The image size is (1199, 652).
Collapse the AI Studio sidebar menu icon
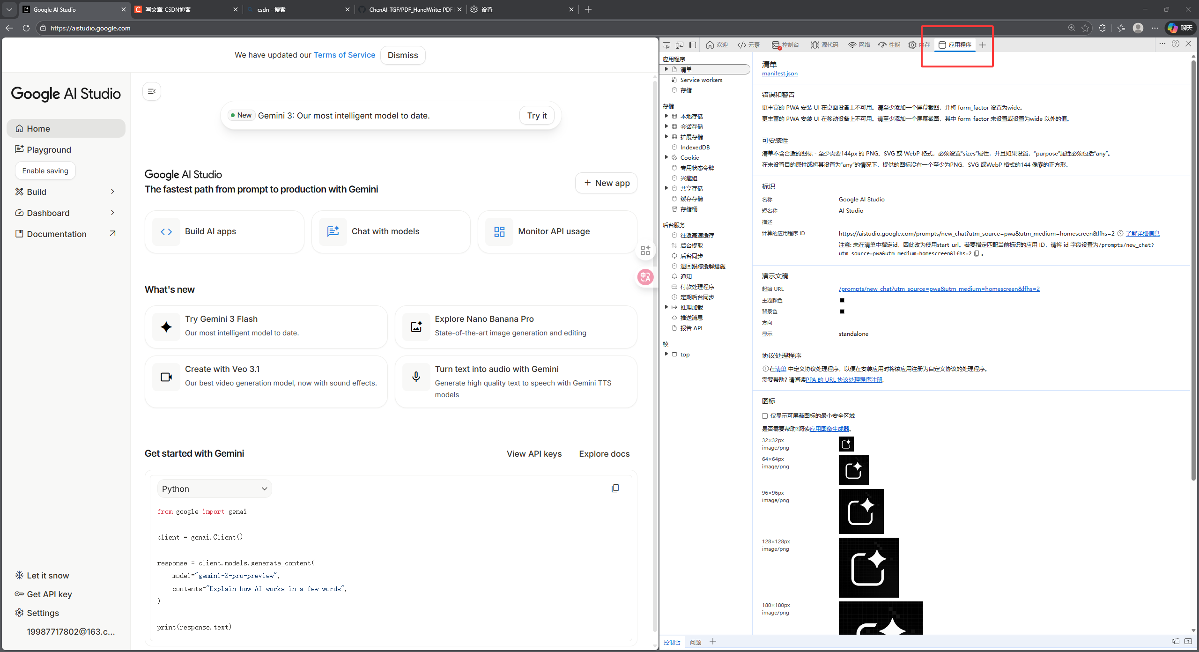coord(152,91)
